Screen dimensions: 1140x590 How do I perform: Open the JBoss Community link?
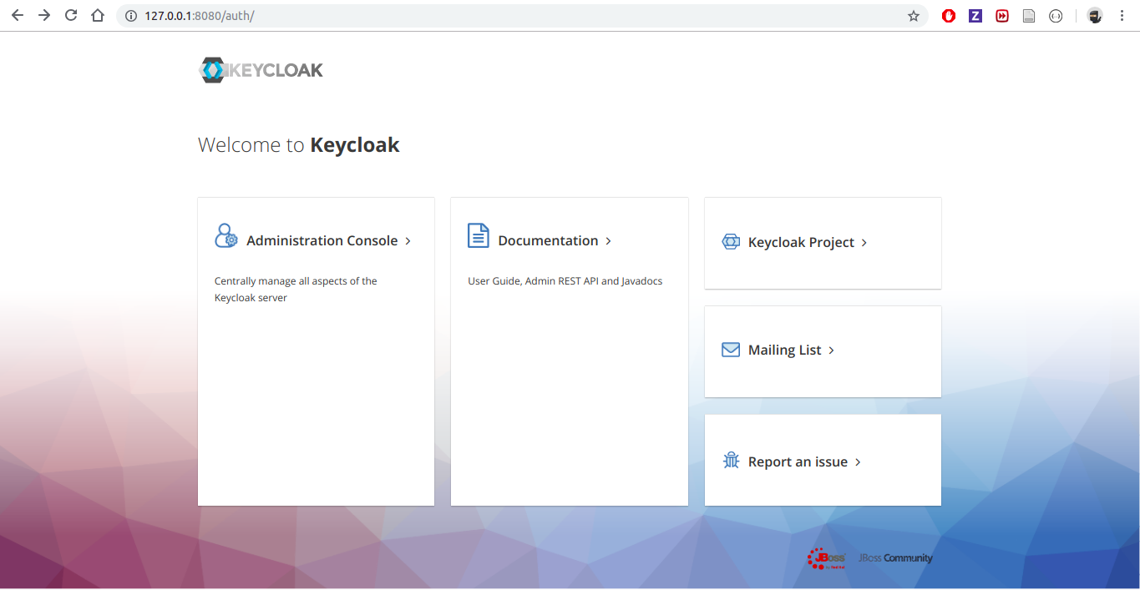(895, 558)
